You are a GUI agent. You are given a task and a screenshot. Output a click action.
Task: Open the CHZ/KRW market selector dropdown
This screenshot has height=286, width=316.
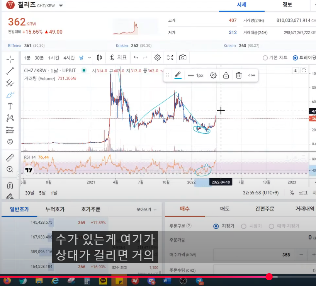pos(61,6)
